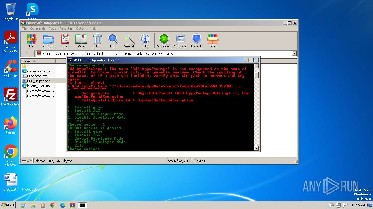Open the File menu in WinRAR
Screen dimensions: 373x209
point(24,28)
